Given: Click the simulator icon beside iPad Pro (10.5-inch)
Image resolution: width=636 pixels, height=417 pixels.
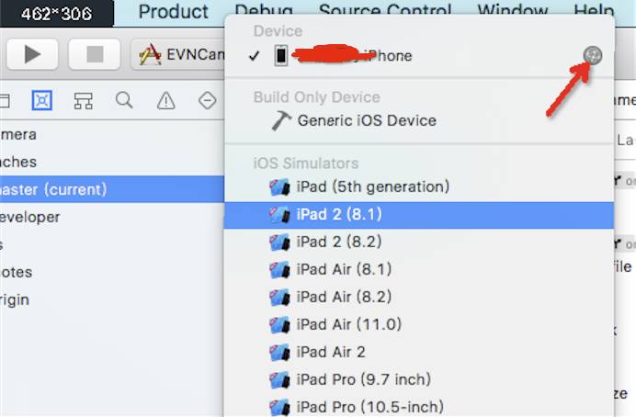Looking at the screenshot, I should pos(279,407).
